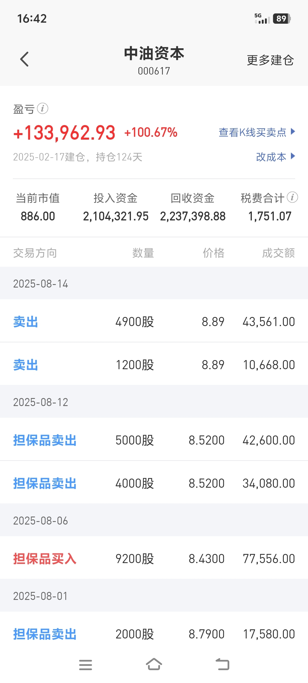Image resolution: width=308 pixels, height=683 pixels.
Task: Tap the 税费合计 value 1,751.07
Action: [x=270, y=216]
